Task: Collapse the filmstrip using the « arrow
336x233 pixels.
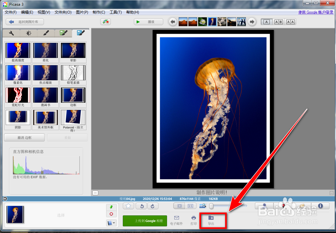Action: click(5, 199)
